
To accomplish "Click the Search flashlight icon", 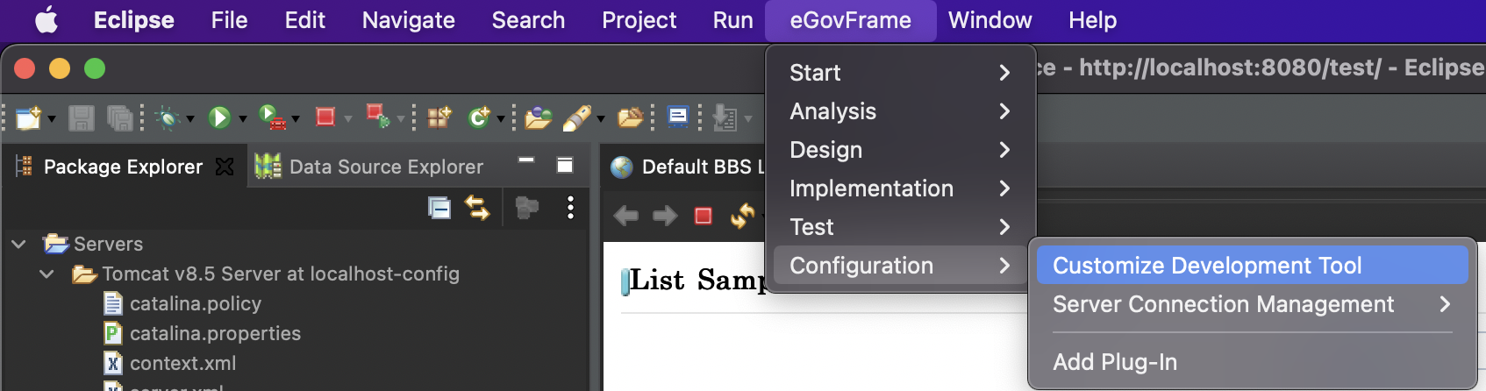I will [x=576, y=117].
